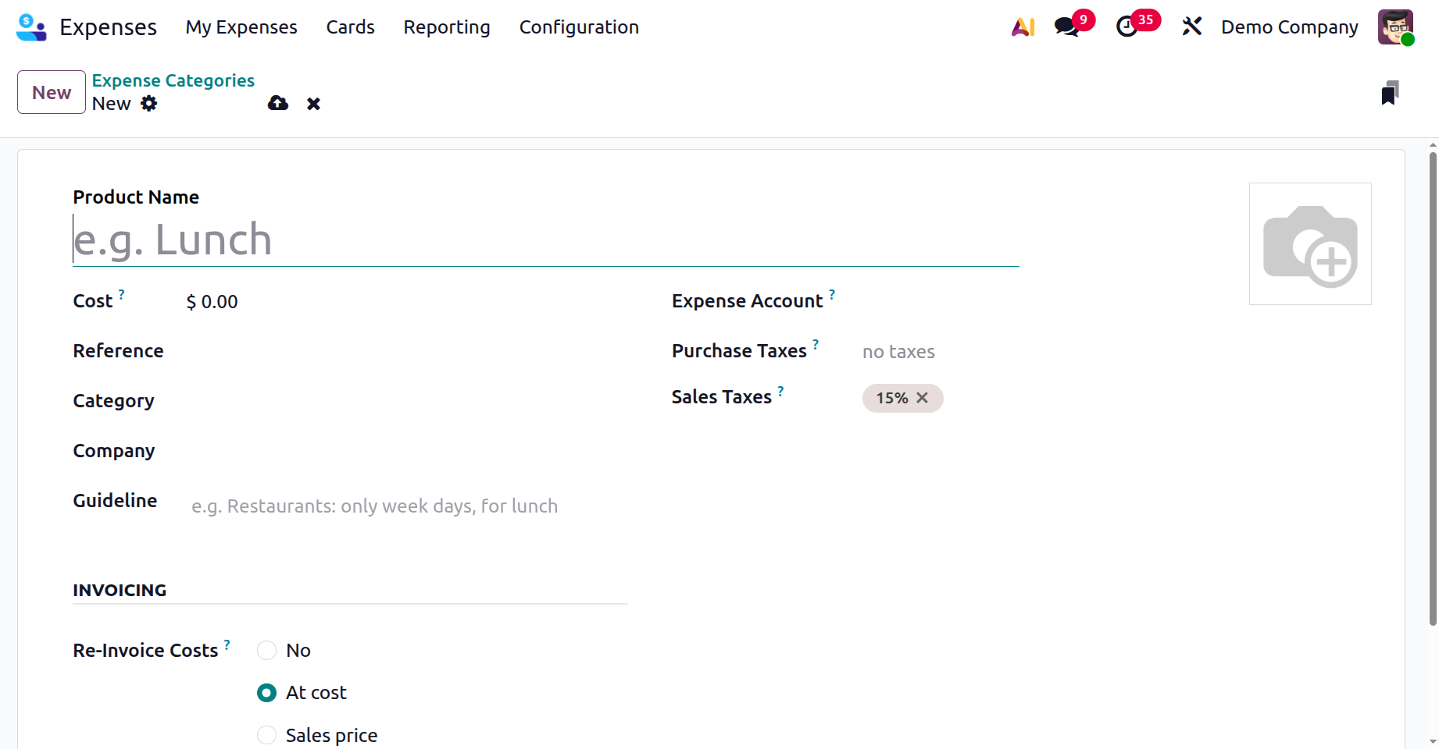Click the New button

(52, 92)
